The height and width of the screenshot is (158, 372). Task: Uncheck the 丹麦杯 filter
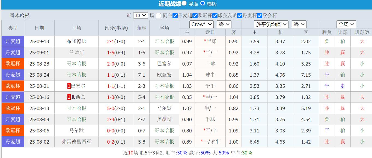[240, 16]
